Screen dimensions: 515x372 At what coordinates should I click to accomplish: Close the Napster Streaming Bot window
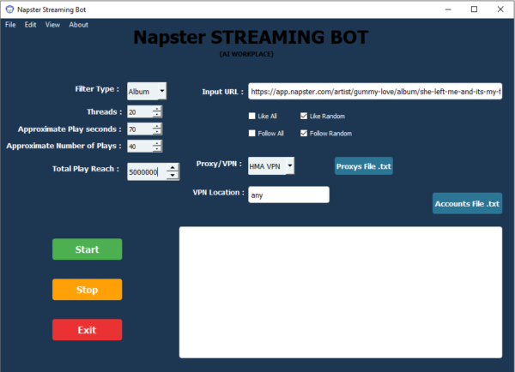pyautogui.click(x=500, y=9)
